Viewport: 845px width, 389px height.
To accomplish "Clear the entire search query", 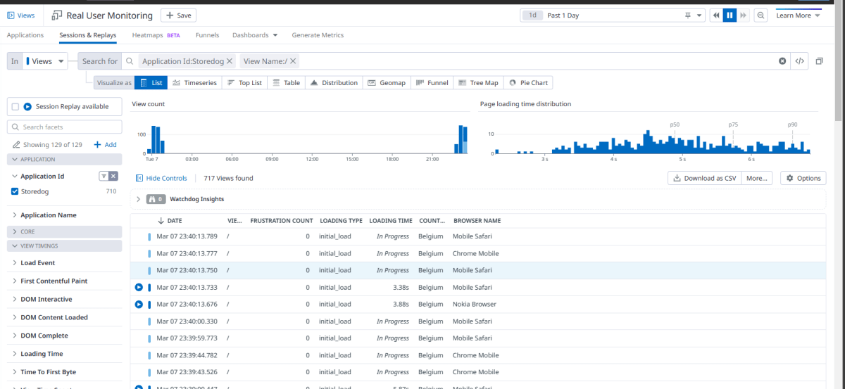I will pos(782,61).
